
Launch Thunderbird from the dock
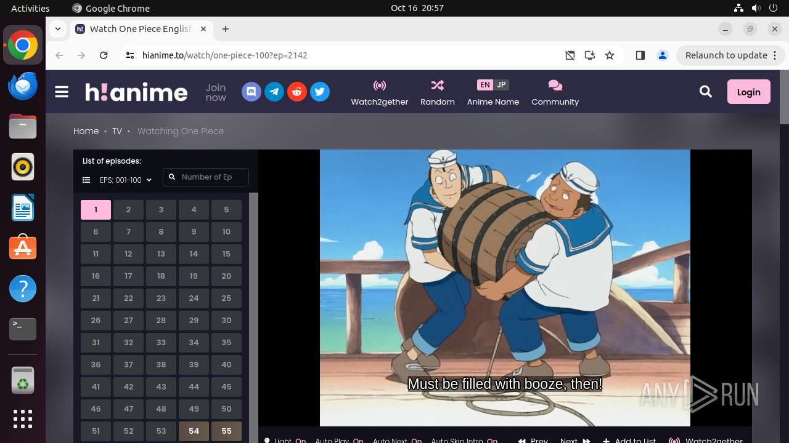point(23,86)
